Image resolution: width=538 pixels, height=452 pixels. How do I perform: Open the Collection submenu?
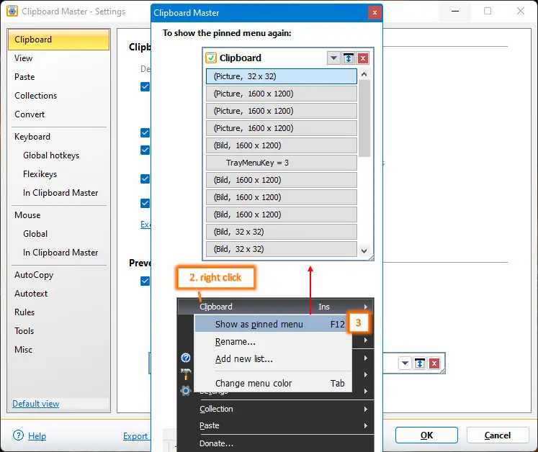point(276,409)
